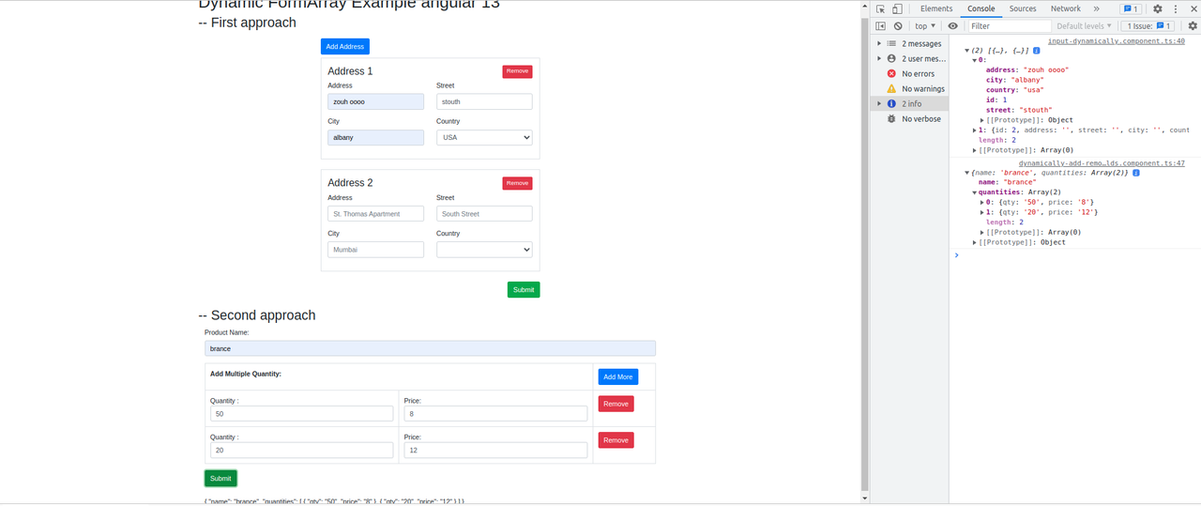
Task: Click the info icon beside (2) array log
Action: [x=1037, y=50]
